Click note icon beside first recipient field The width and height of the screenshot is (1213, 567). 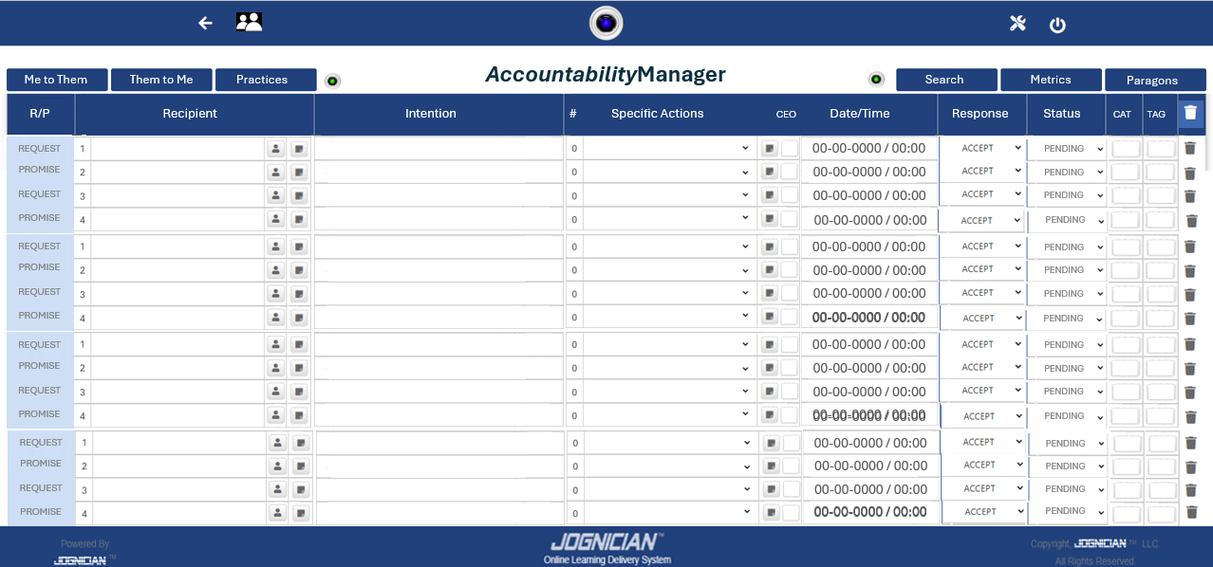click(x=299, y=149)
